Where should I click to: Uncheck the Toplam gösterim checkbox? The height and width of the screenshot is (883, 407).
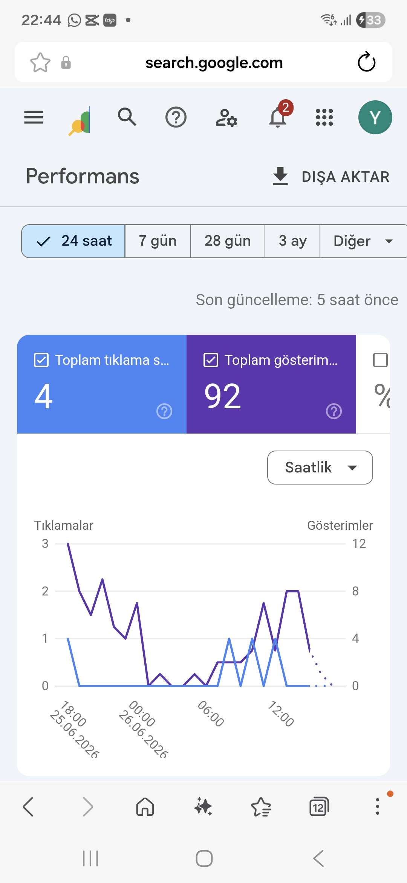[x=211, y=360]
